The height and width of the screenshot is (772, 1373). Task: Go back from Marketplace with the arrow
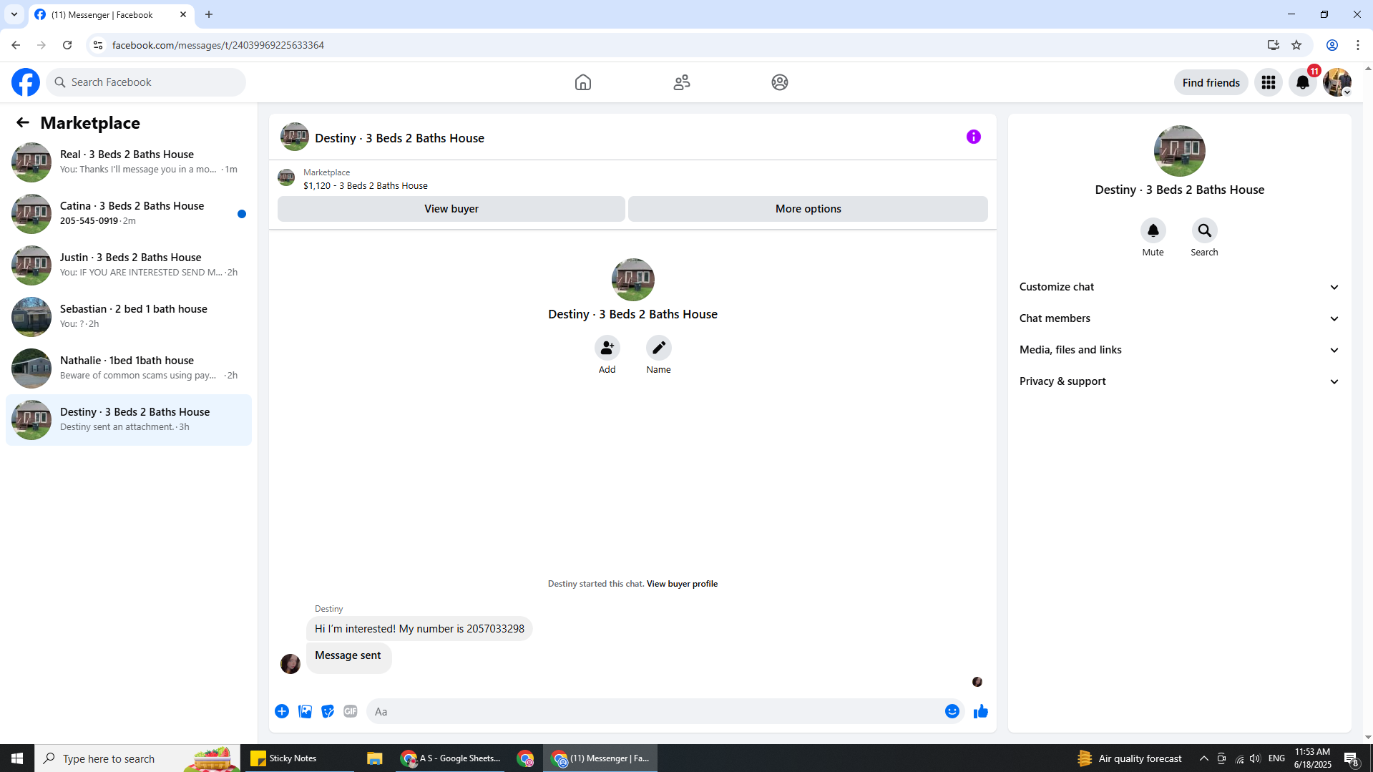pyautogui.click(x=23, y=123)
